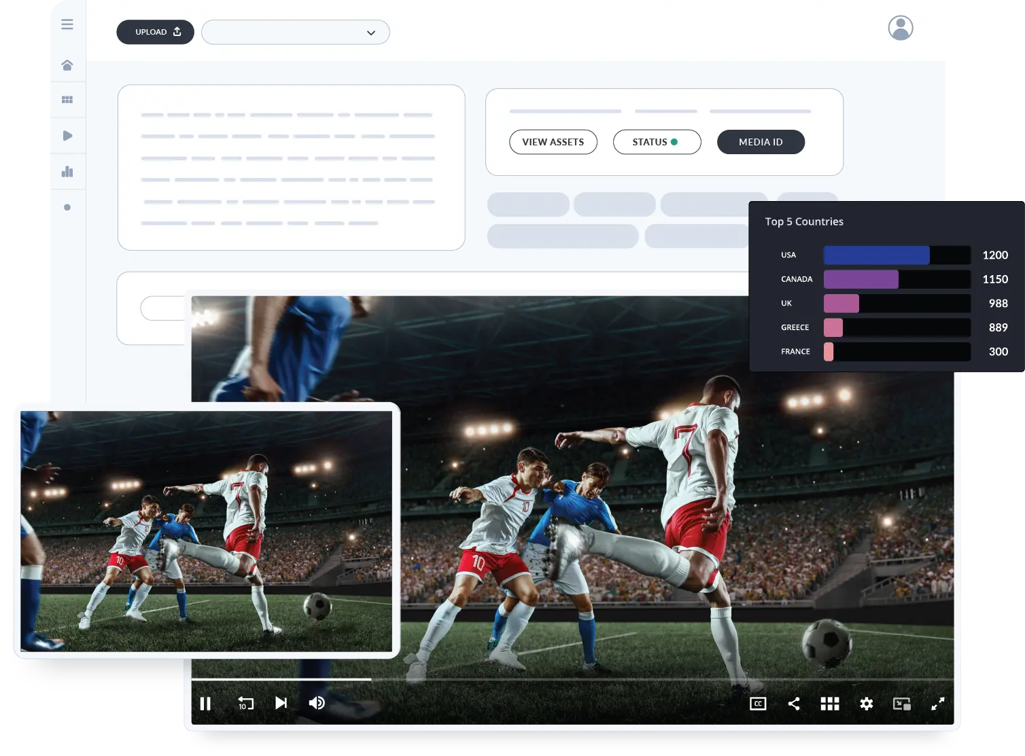Open the hamburger menu in the sidebar
Image resolution: width=1025 pixels, height=756 pixels.
(x=67, y=24)
